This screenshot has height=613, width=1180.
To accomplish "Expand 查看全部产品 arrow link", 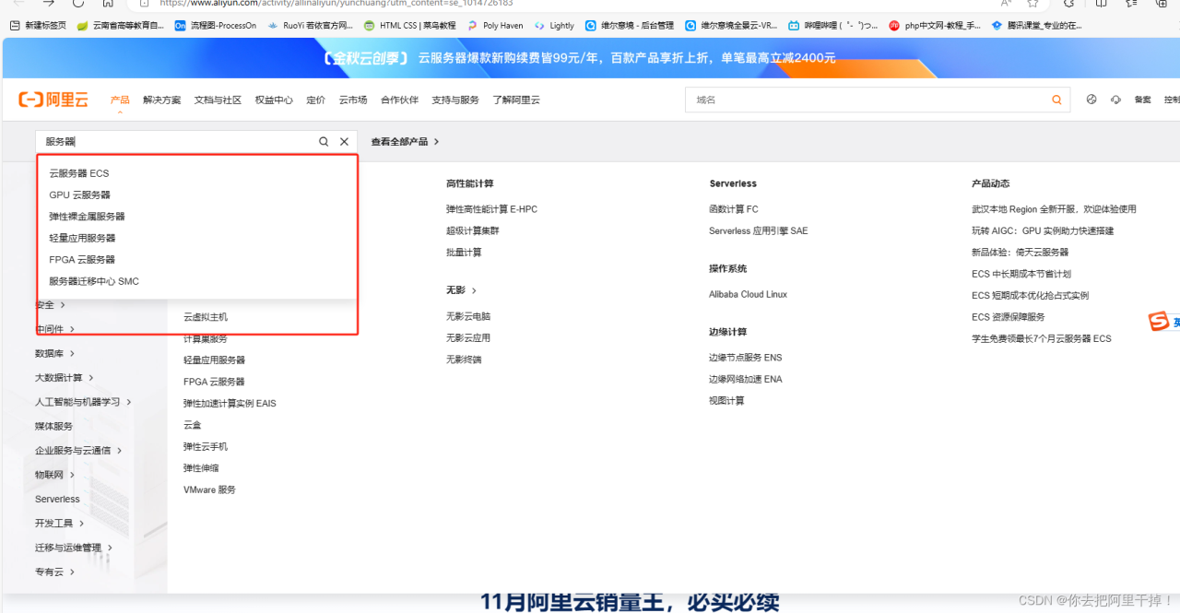I will click(405, 142).
